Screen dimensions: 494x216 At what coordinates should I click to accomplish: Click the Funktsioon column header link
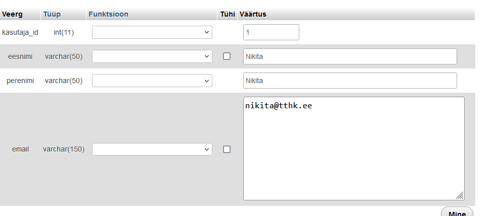[107, 14]
